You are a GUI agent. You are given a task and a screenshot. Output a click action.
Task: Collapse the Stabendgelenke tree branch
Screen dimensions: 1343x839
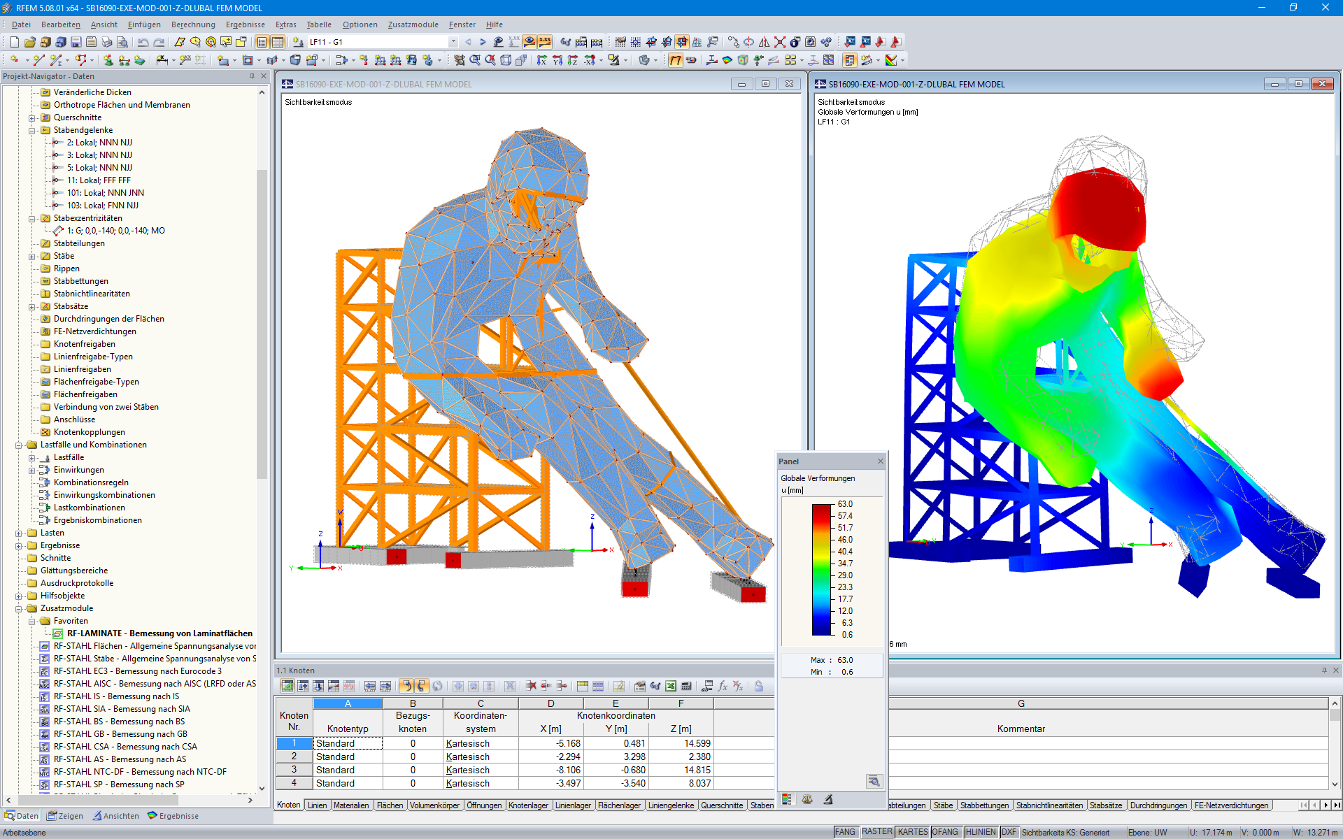32,129
